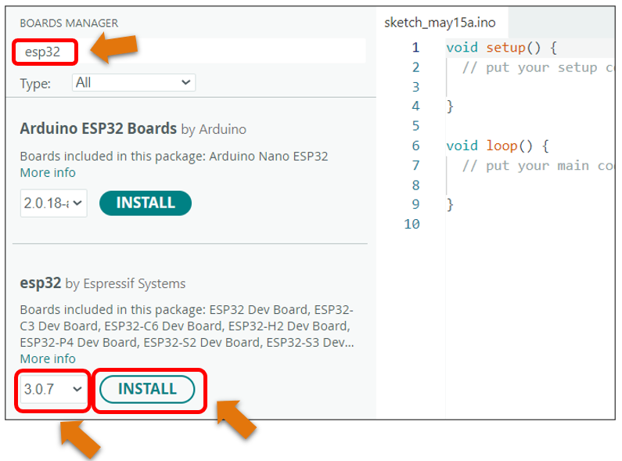This screenshot has width=622, height=461.
Task: Switch to the sketch_may15a.ino tab
Action: click(x=440, y=23)
